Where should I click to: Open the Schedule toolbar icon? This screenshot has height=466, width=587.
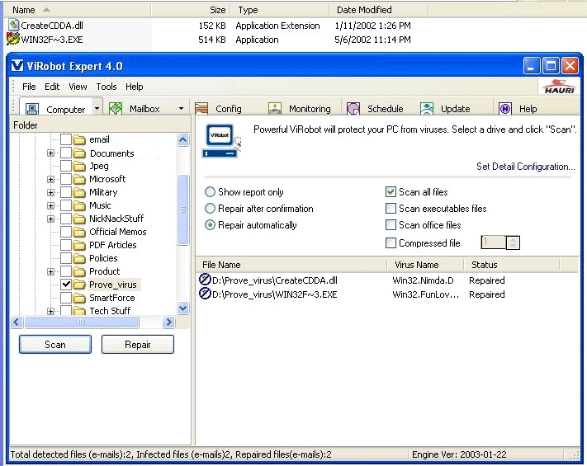click(x=353, y=109)
